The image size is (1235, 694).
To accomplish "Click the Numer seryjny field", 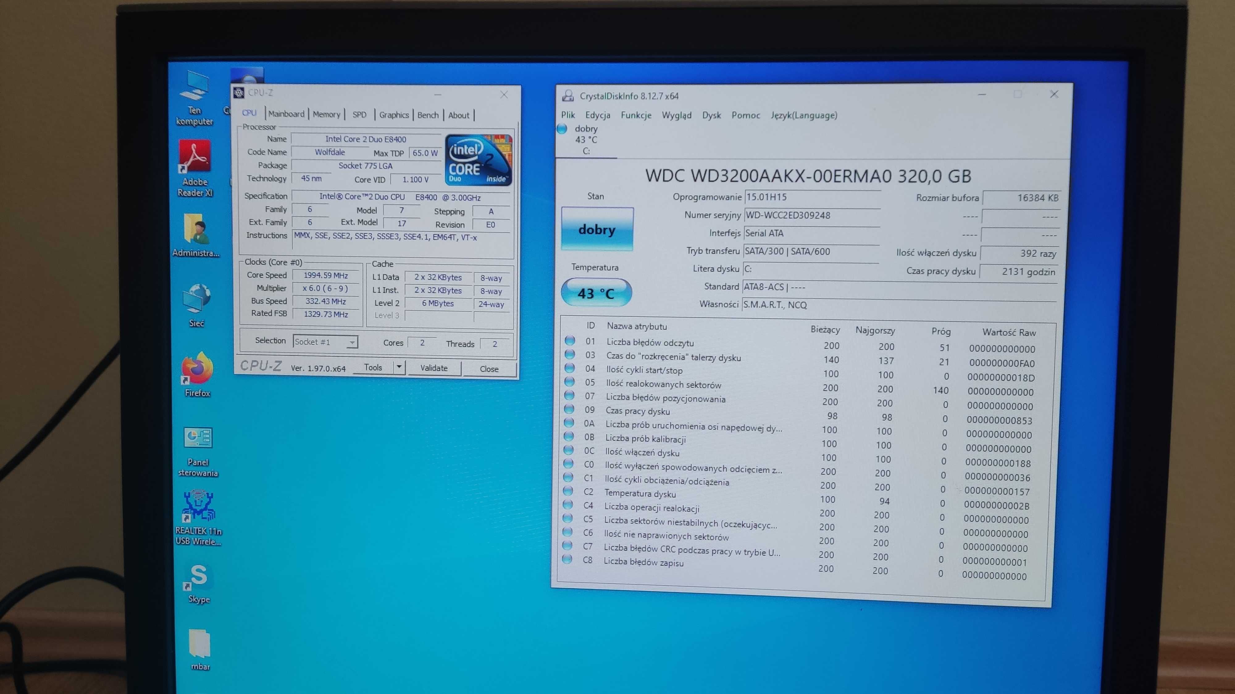I will 812,215.
